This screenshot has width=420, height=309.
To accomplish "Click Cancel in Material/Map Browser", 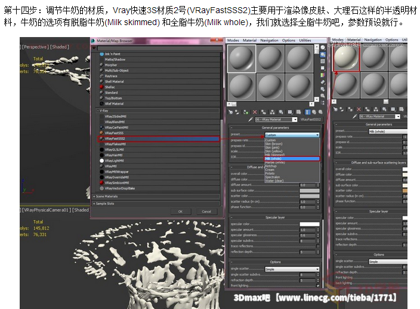I will pyautogui.click(x=206, y=212).
